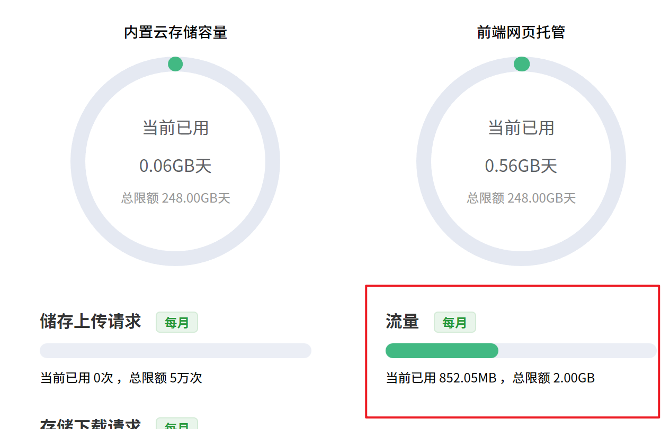
Task: Click the green dot on web hosting ring
Action: coord(522,64)
